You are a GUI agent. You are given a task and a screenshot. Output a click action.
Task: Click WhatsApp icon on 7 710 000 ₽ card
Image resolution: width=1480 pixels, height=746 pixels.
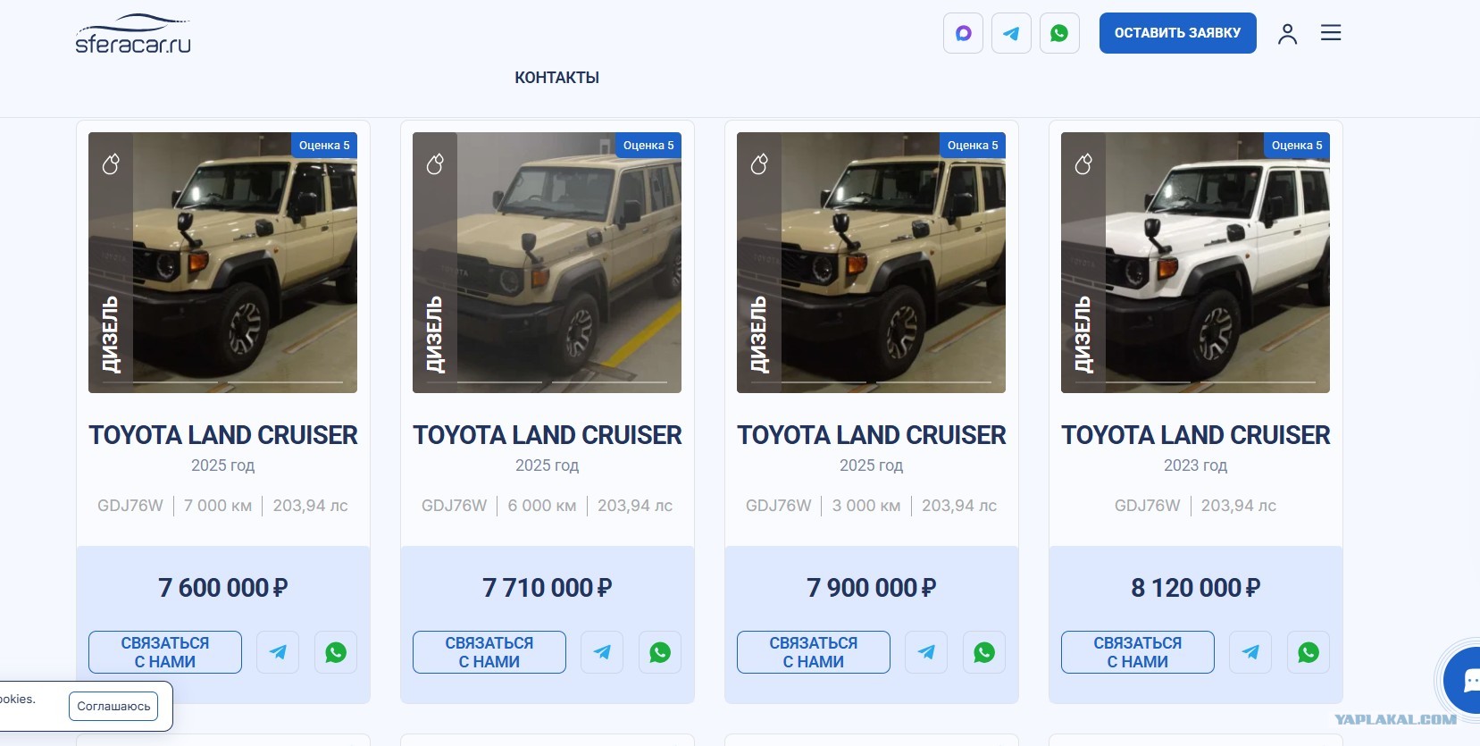click(660, 652)
